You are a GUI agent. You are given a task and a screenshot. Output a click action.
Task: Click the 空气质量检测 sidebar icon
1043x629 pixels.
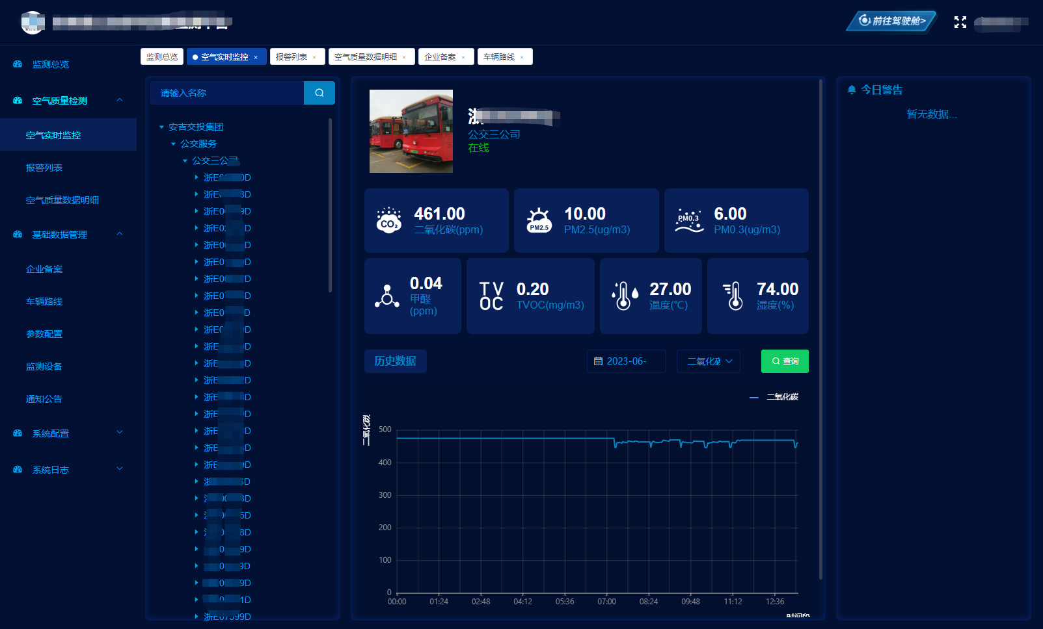click(x=18, y=101)
